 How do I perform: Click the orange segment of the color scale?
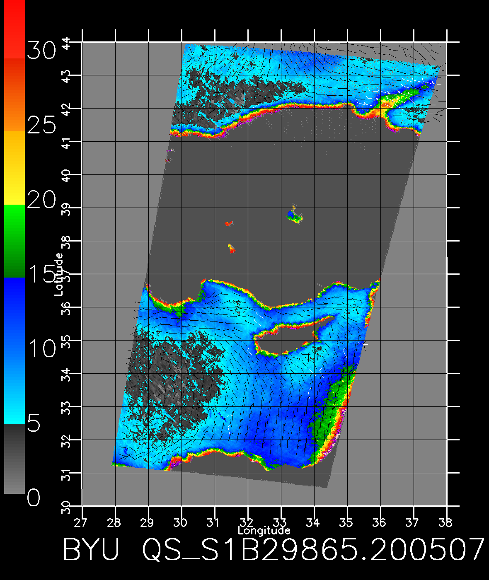coord(15,95)
